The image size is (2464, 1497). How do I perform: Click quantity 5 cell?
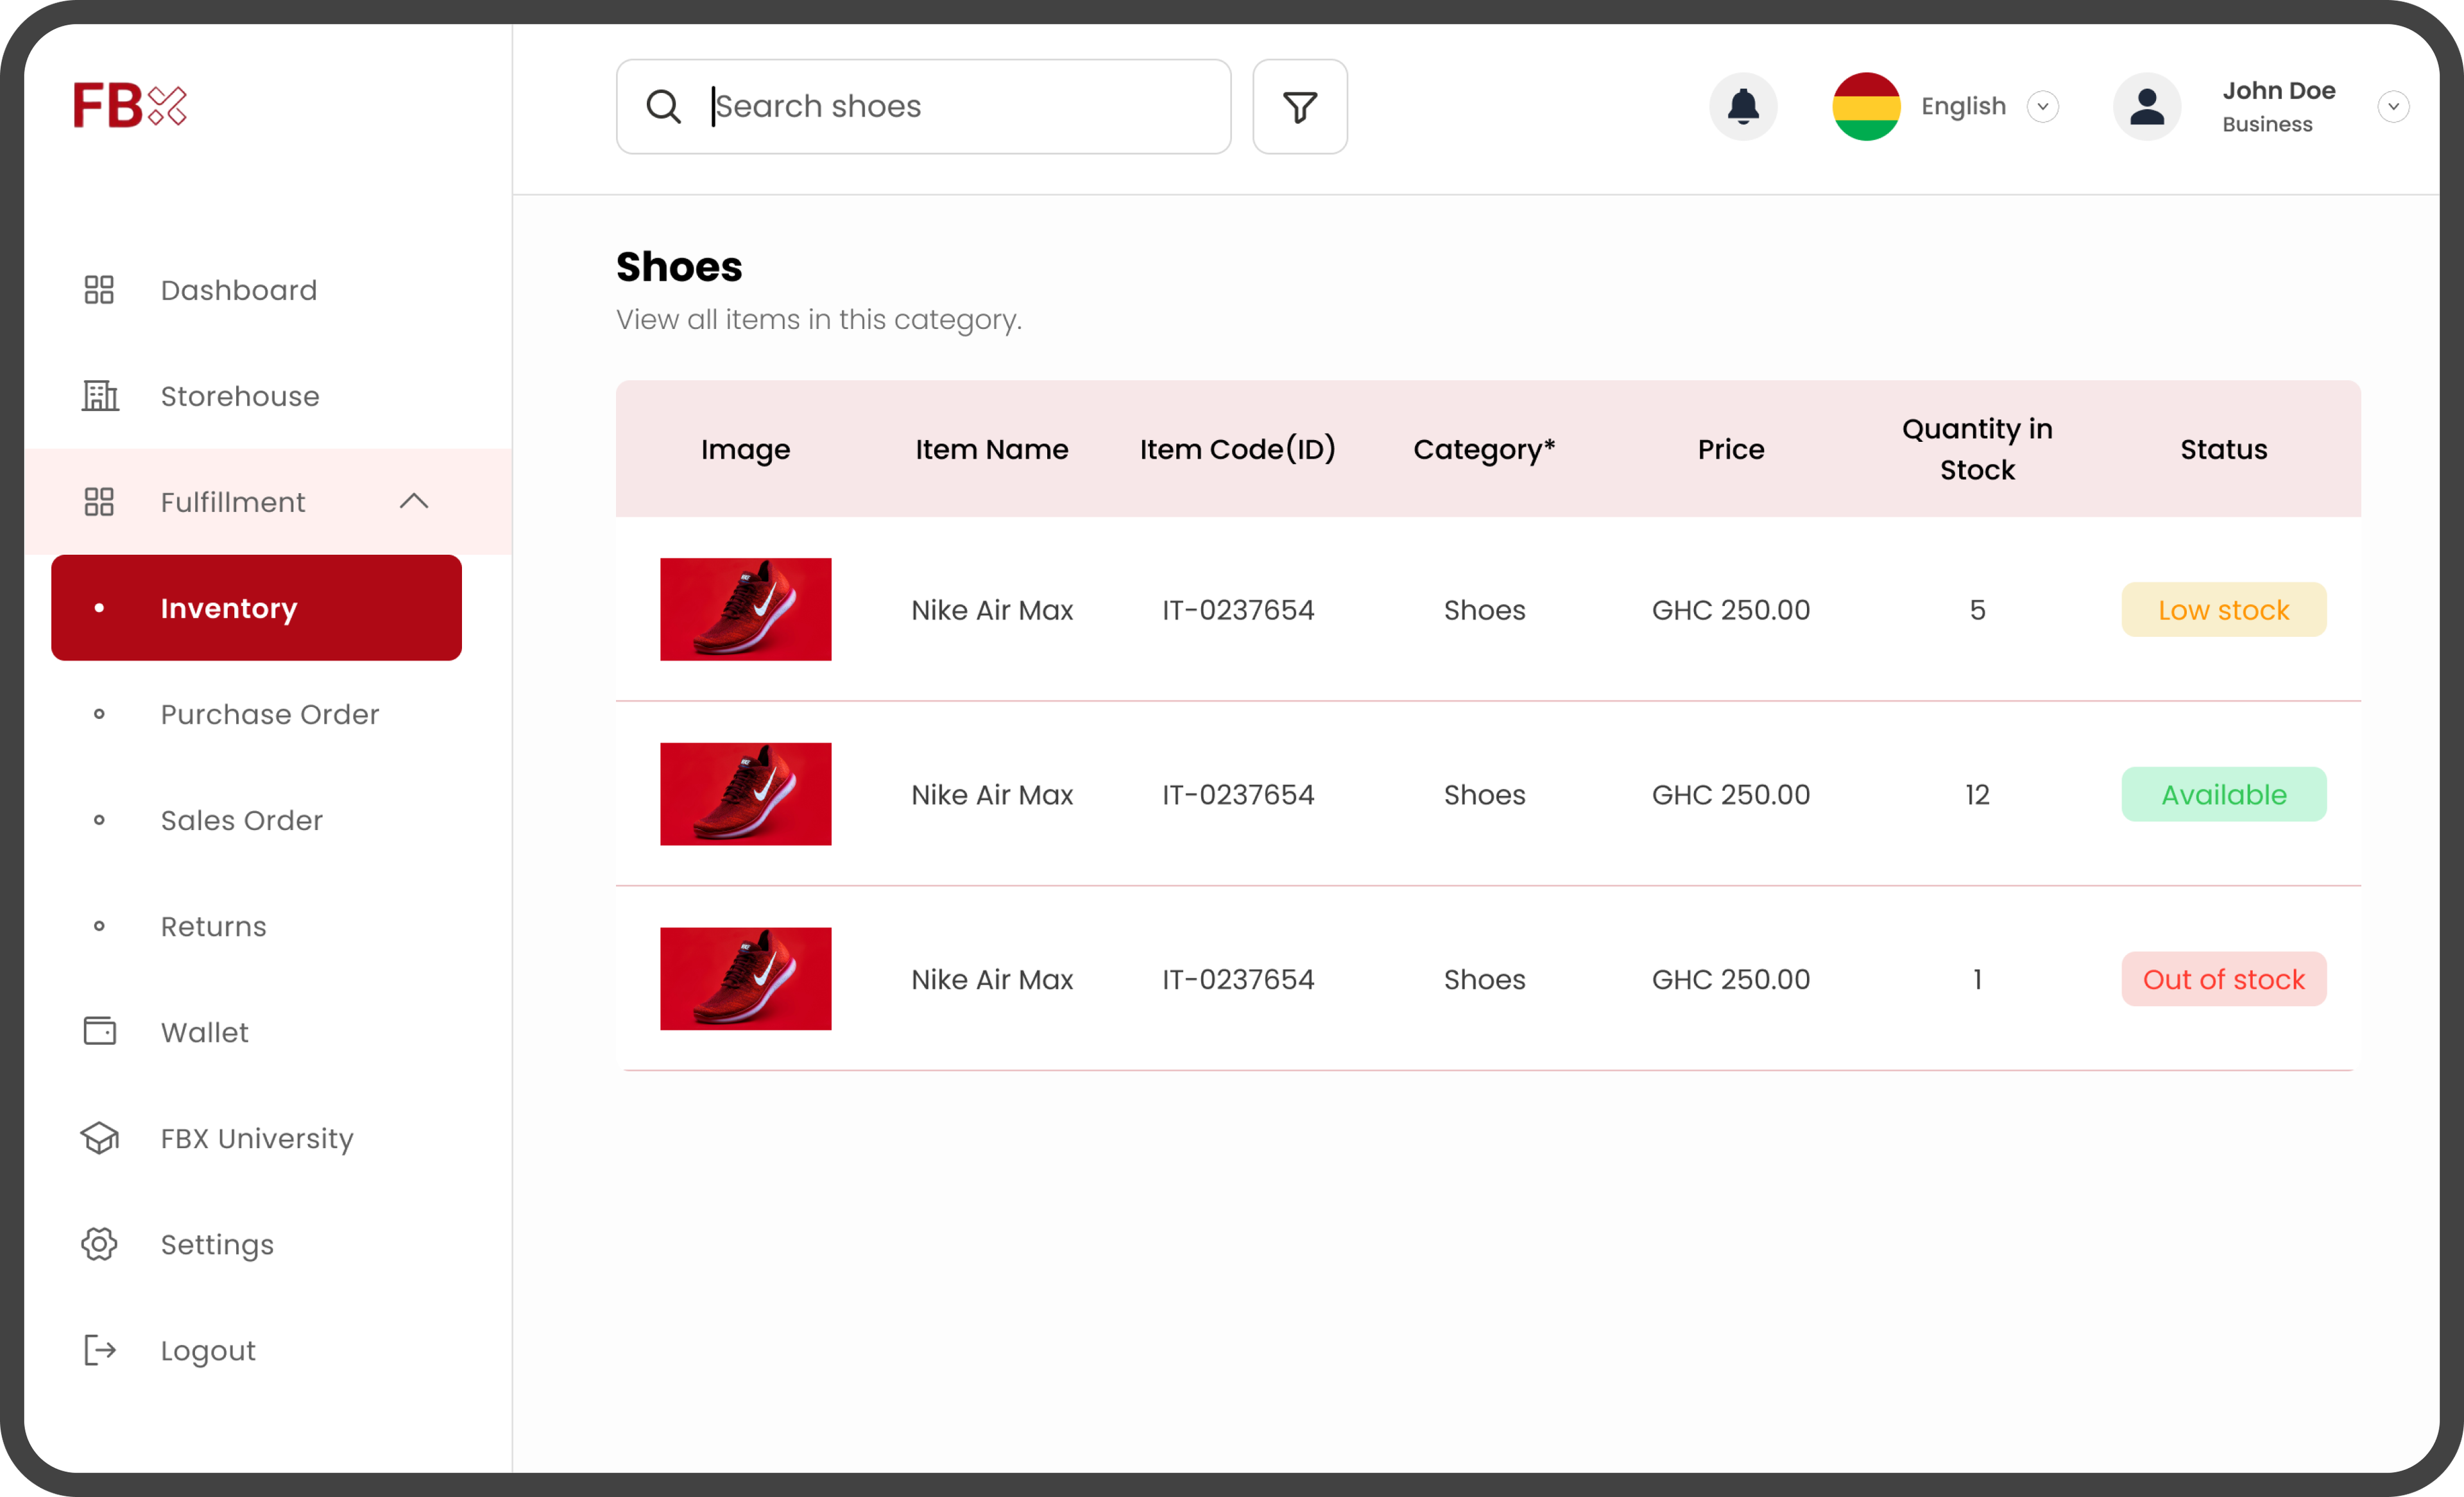tap(1977, 609)
